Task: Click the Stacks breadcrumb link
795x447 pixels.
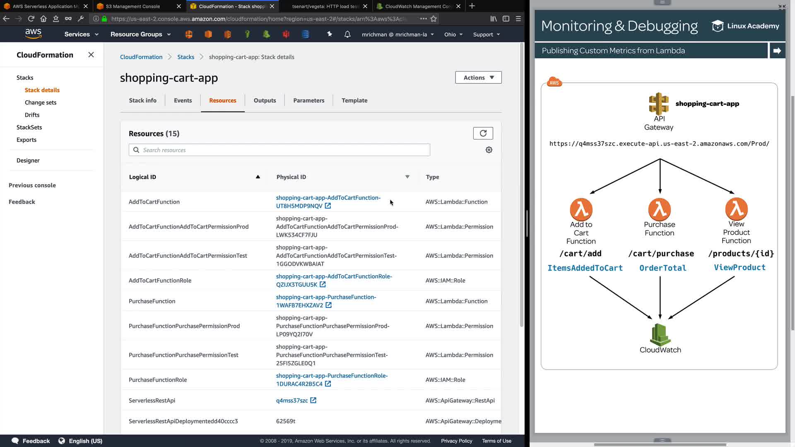Action: (x=185, y=57)
